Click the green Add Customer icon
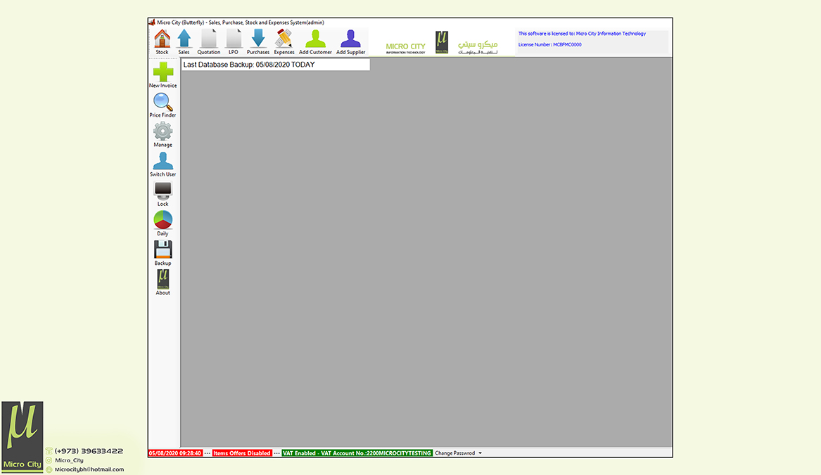The image size is (821, 475). pos(315,42)
